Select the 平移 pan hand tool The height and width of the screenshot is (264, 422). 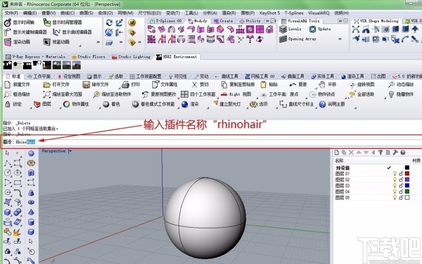click(322, 85)
